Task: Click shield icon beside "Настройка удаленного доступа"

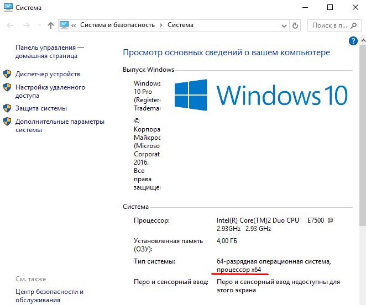Action: pyautogui.click(x=7, y=87)
